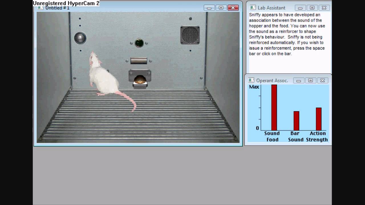Click the 'Bar Sound' axis label
This screenshot has height=205, width=365.
(296, 136)
